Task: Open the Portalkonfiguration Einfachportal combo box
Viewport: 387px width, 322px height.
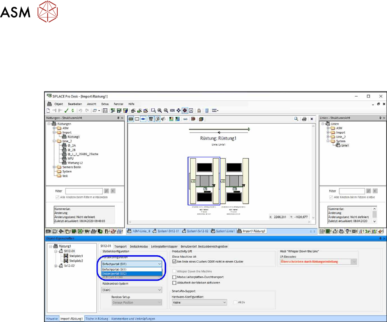Action: 132,264
